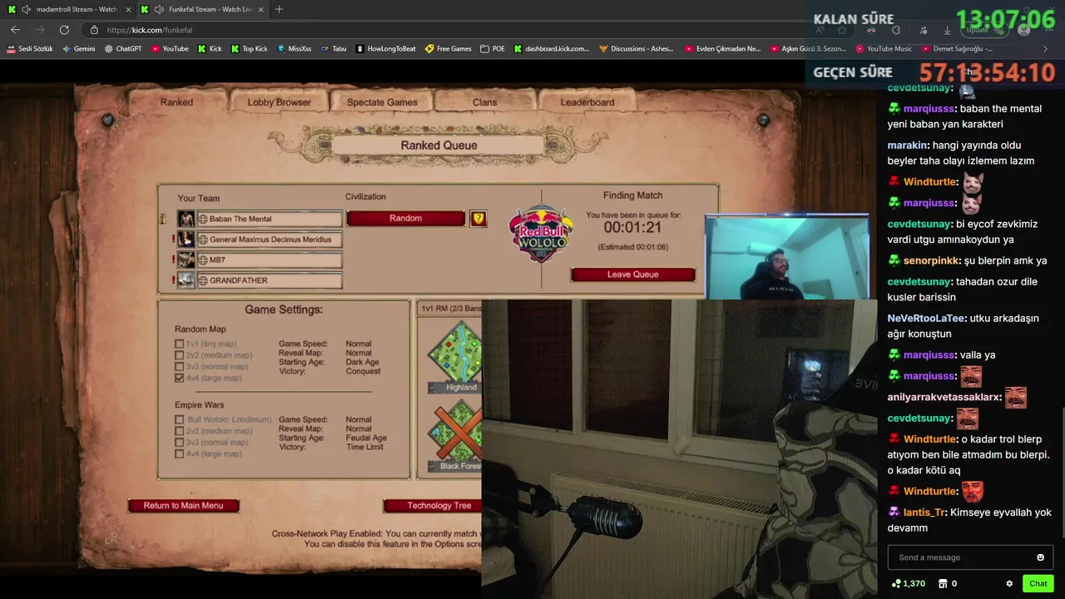The image size is (1065, 599).
Task: Click the Red Bull Wololo logo
Action: pyautogui.click(x=541, y=234)
